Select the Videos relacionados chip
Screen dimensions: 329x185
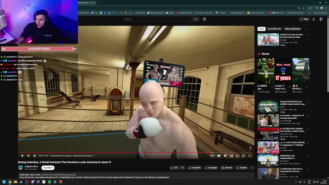coord(293,29)
